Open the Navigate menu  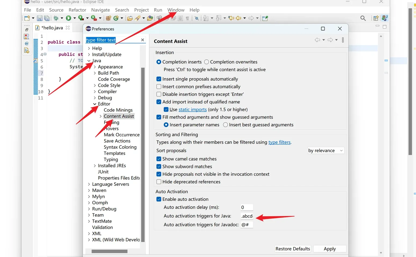coord(100,10)
